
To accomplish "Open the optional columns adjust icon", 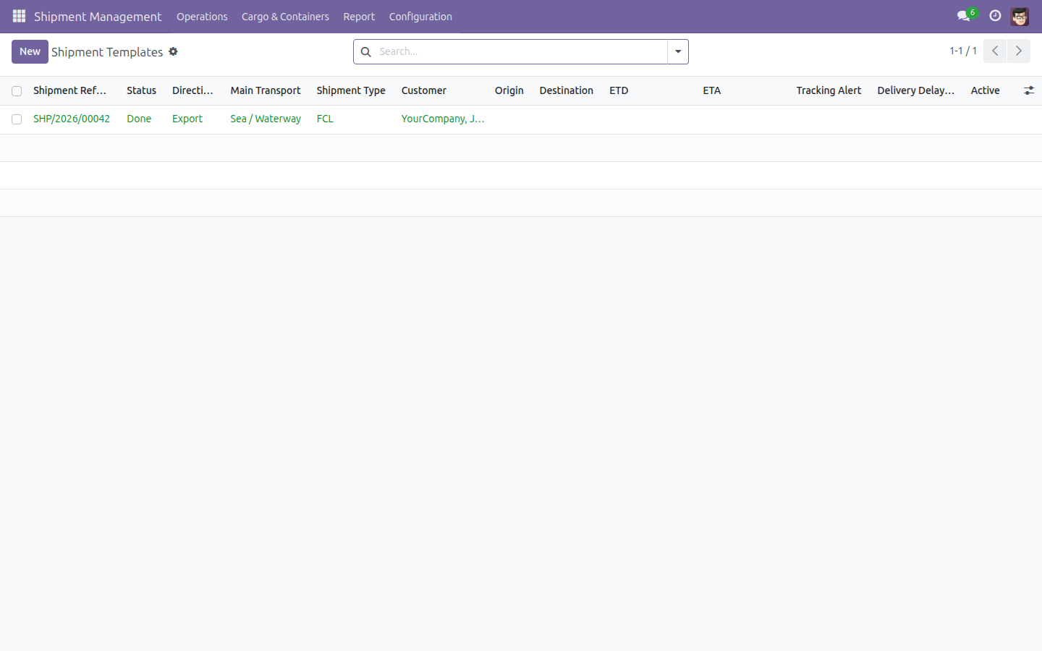I will coord(1028,90).
